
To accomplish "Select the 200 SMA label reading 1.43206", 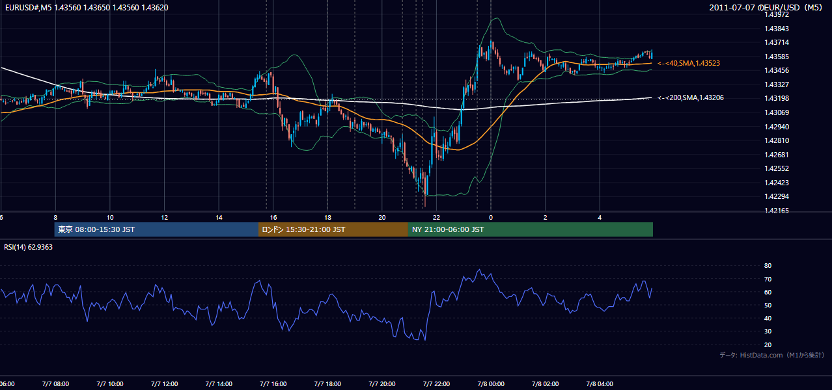I will [x=691, y=97].
